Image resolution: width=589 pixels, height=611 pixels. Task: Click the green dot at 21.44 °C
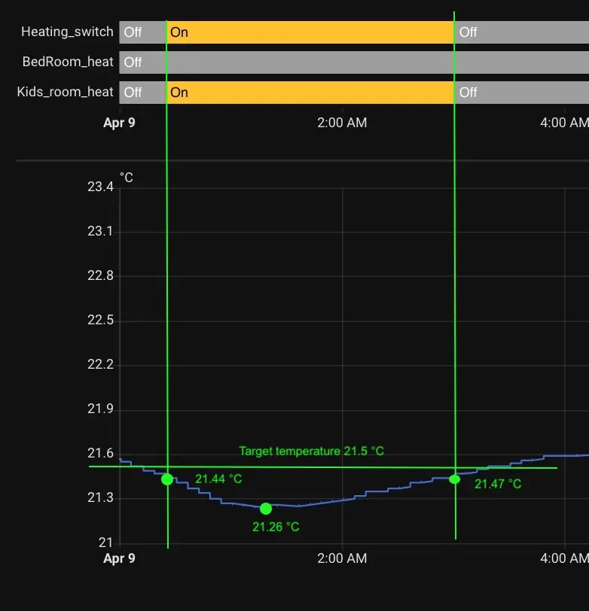[167, 479]
